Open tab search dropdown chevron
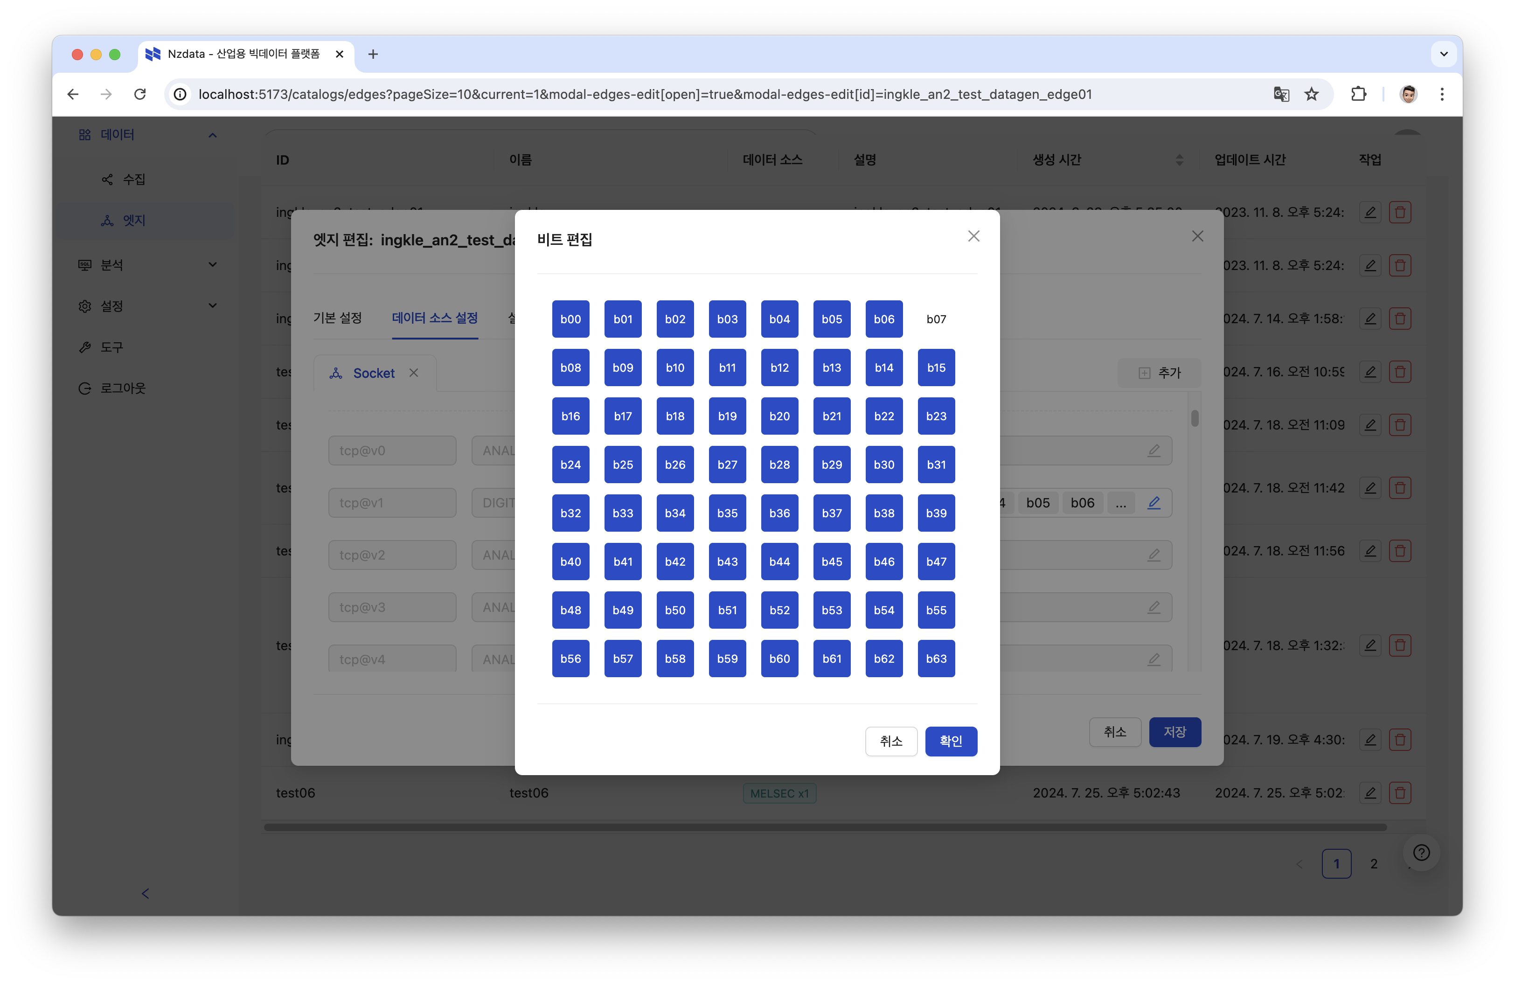 coord(1444,54)
